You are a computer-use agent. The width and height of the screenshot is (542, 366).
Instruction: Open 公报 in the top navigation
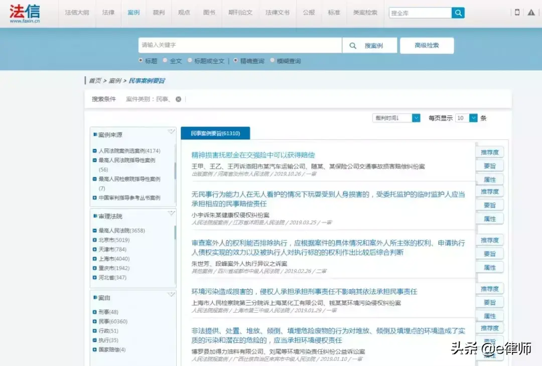click(309, 13)
